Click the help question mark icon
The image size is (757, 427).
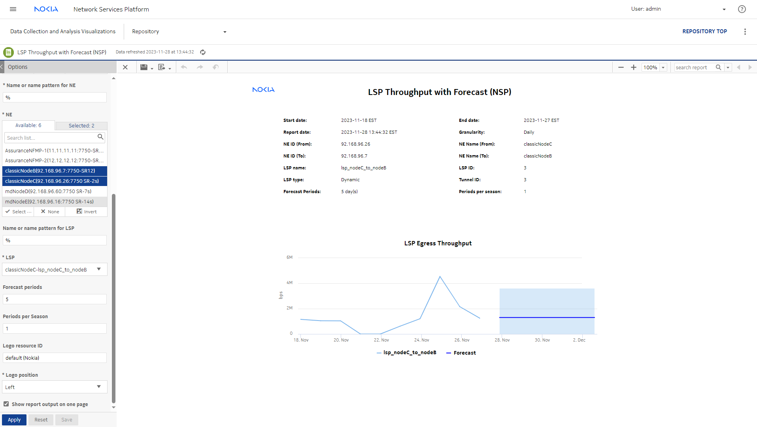742,9
